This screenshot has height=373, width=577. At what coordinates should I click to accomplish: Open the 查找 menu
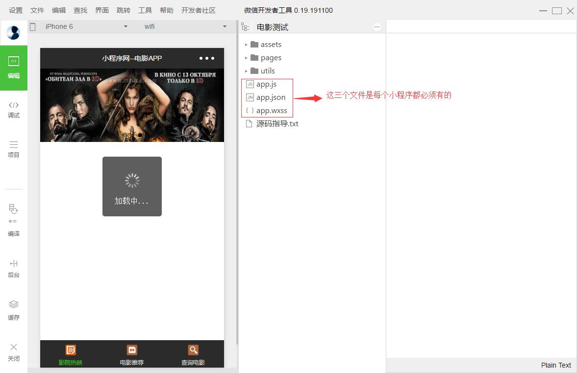(80, 10)
